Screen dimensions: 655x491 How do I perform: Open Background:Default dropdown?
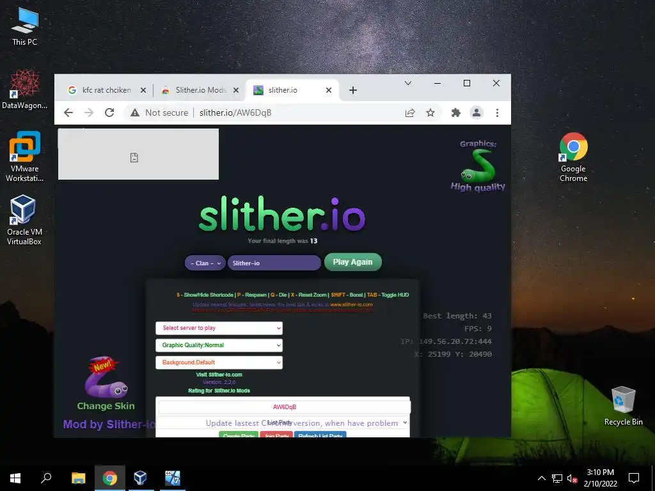point(219,362)
